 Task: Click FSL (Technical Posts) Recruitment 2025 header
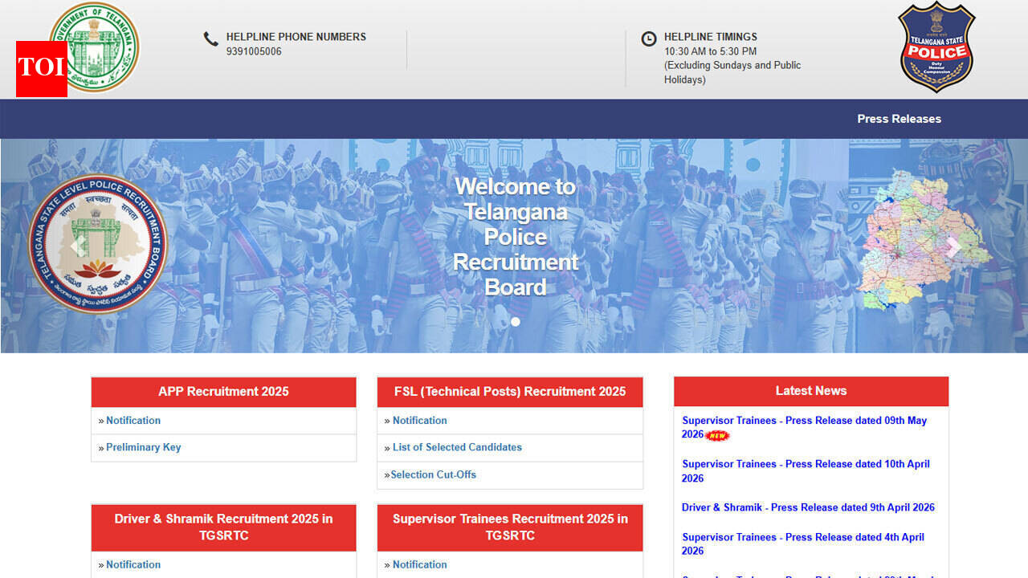510,392
